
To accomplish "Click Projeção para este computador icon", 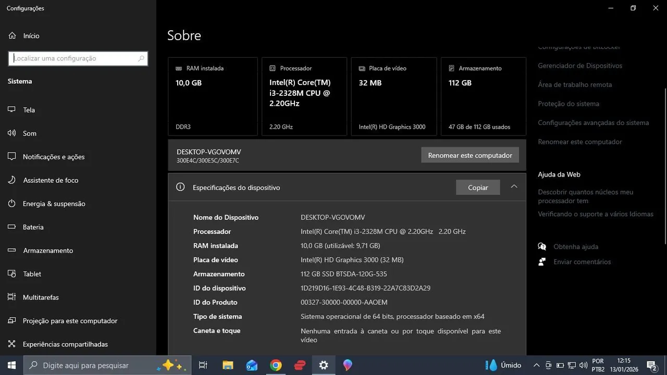I will pos(11,321).
